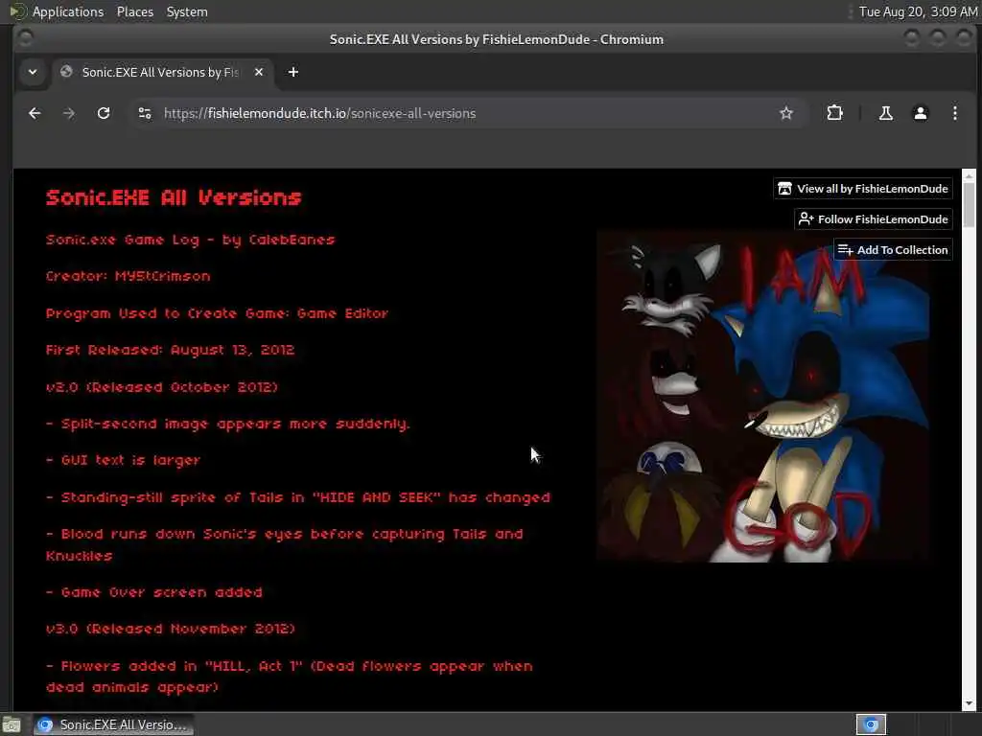Follow FishieLemonDude

coord(874,219)
